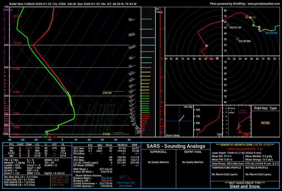Image resolution: width=282 pixels, height=191 pixels.
Task: Click the white Storm Slinky line
Action: pos(182,118)
